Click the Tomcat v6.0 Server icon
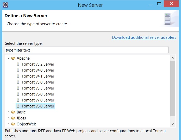 pos(18,94)
